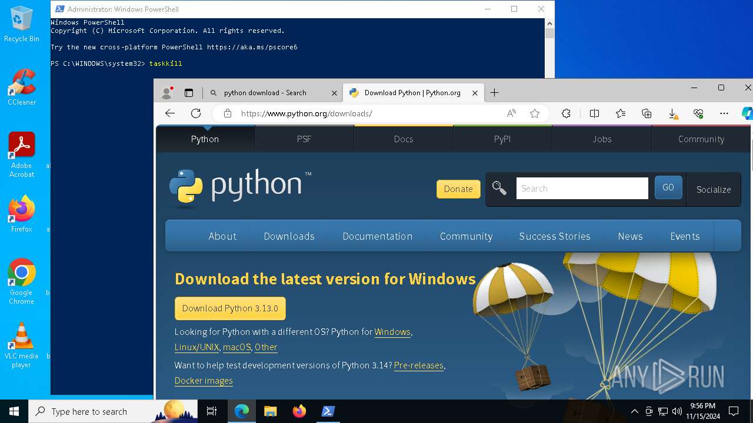The image size is (753, 423).
Task: Activate Read Aloud in the address bar
Action: (x=511, y=113)
